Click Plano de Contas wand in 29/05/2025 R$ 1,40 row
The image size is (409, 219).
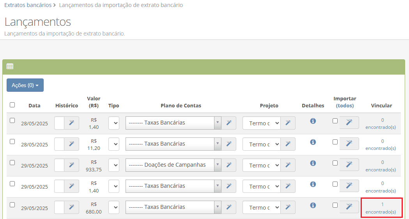[x=229, y=186]
